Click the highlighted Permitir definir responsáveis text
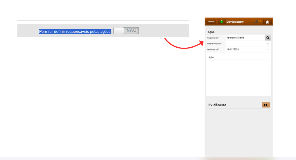This screenshot has width=296, height=160. [75, 31]
